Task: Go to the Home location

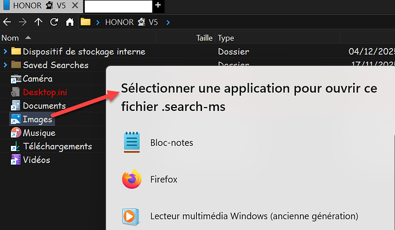Action: pos(69,22)
